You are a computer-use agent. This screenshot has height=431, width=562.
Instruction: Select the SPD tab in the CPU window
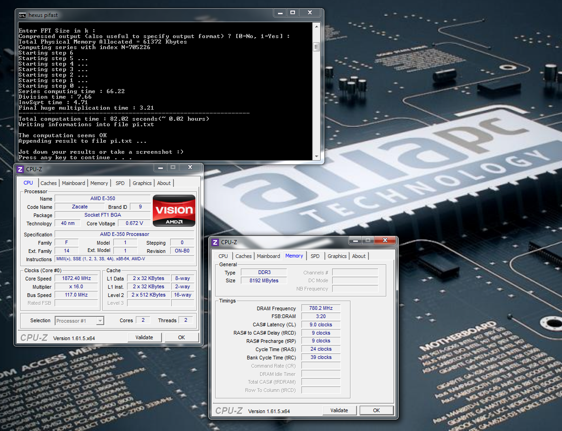tap(120, 183)
